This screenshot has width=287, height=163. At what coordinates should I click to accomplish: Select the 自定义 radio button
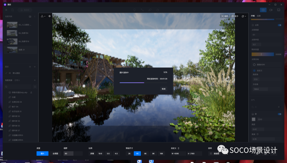pyautogui.click(x=254, y=70)
